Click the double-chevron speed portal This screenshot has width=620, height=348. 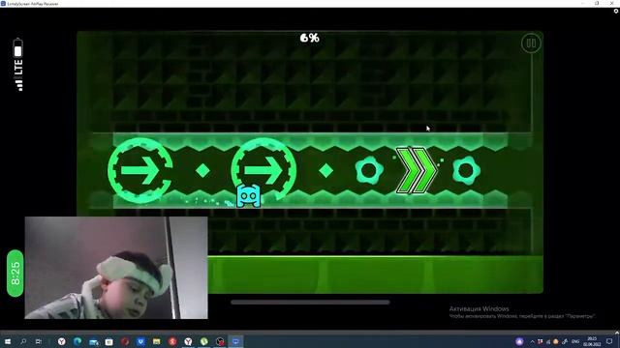pyautogui.click(x=416, y=170)
